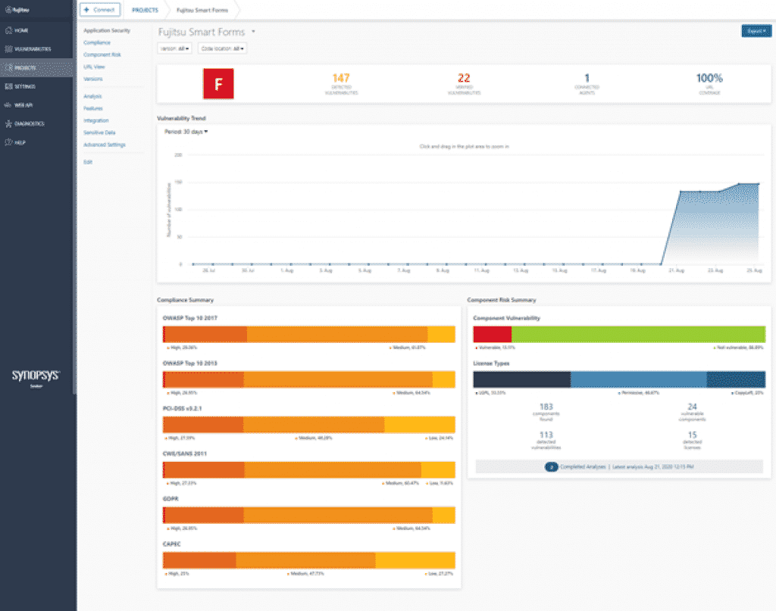This screenshot has width=776, height=611.
Task: Click the 113 detected vulnerabilities figure
Action: point(546,435)
